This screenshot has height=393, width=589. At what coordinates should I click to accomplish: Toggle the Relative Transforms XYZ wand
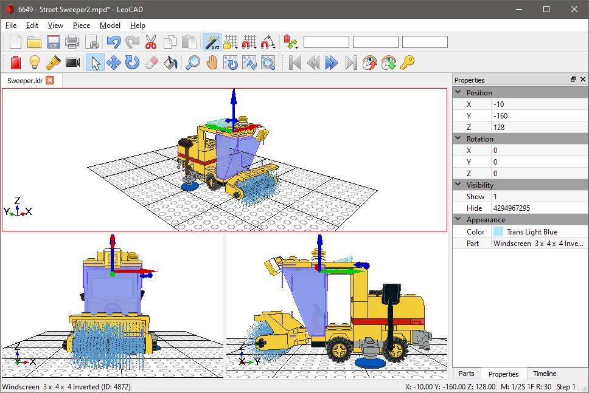click(x=212, y=42)
